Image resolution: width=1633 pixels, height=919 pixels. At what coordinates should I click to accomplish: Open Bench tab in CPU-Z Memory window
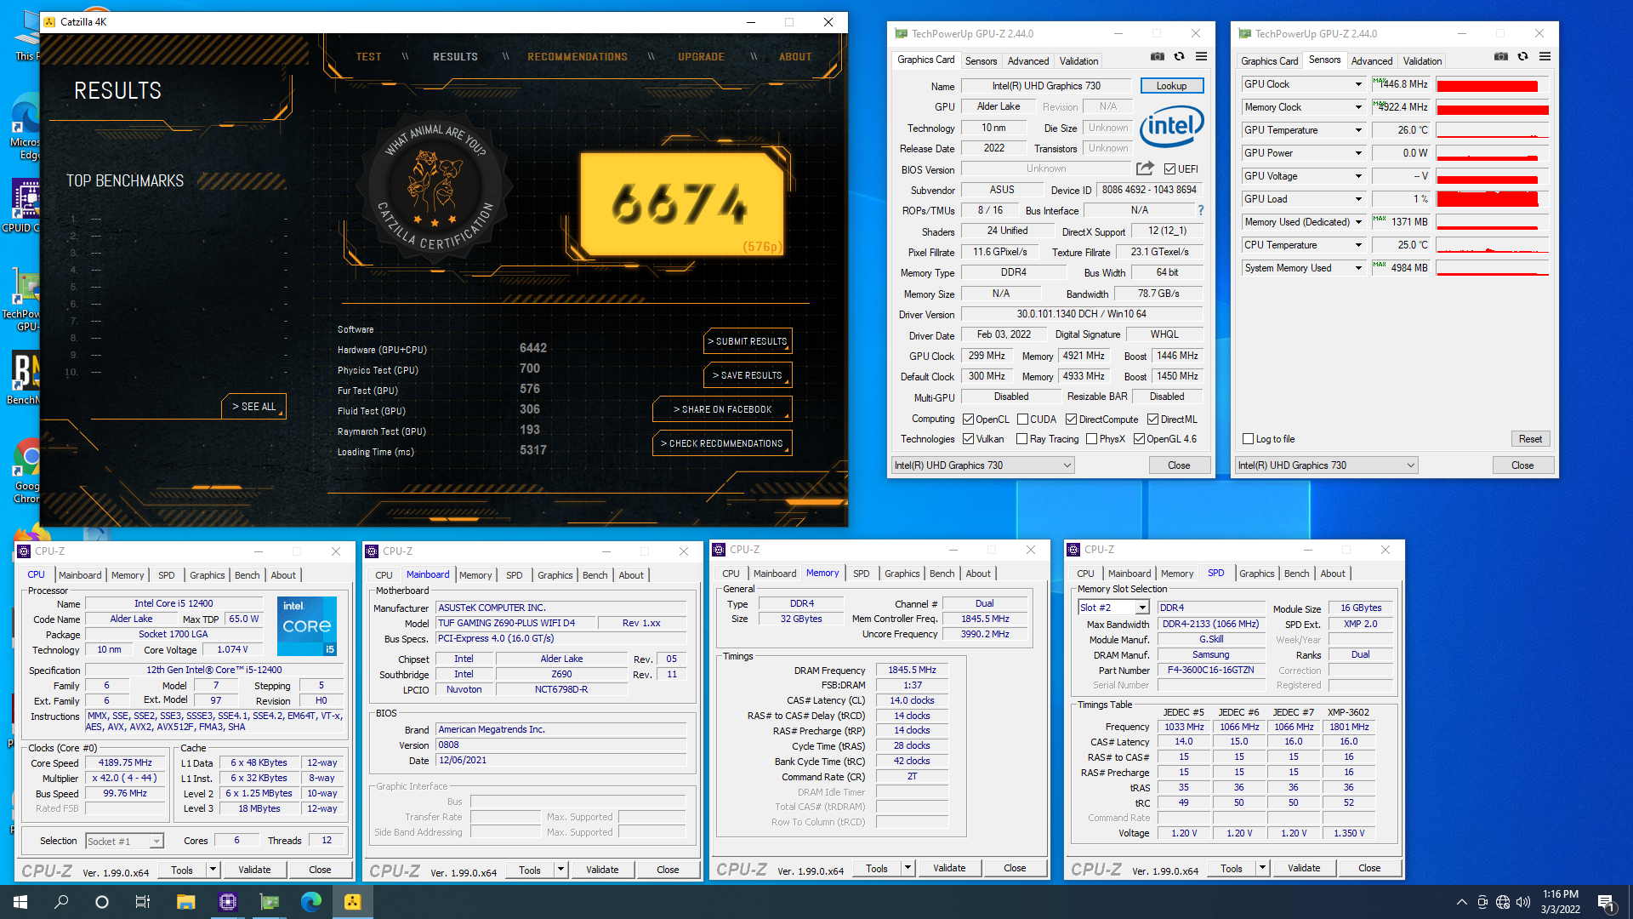click(x=942, y=574)
